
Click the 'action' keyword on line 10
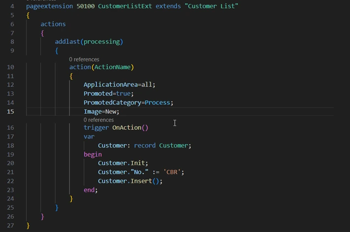coord(80,67)
